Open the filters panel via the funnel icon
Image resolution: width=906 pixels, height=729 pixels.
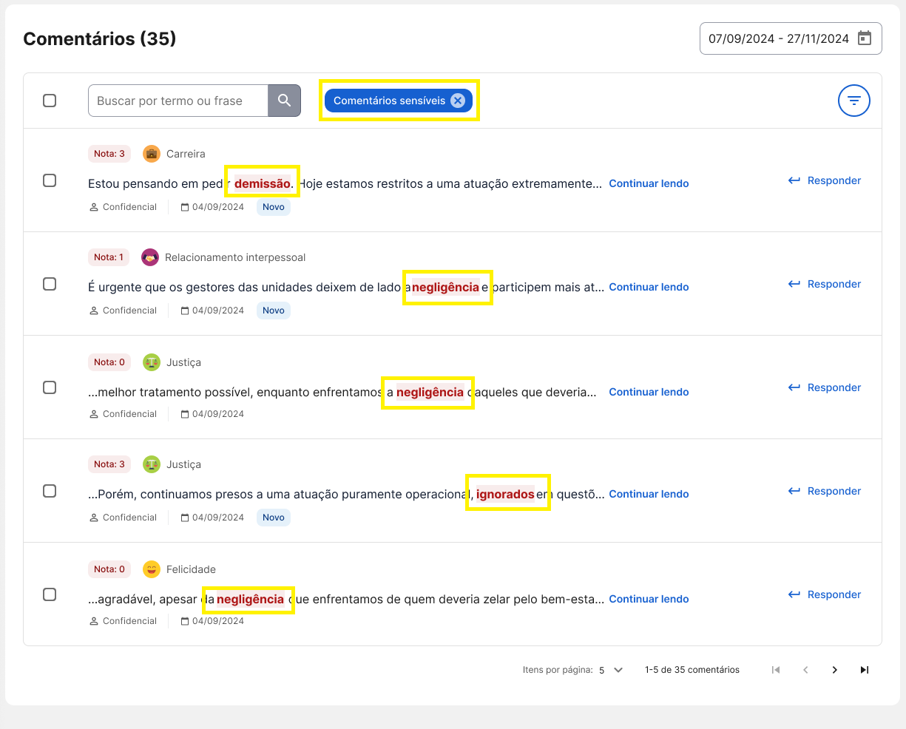(853, 100)
